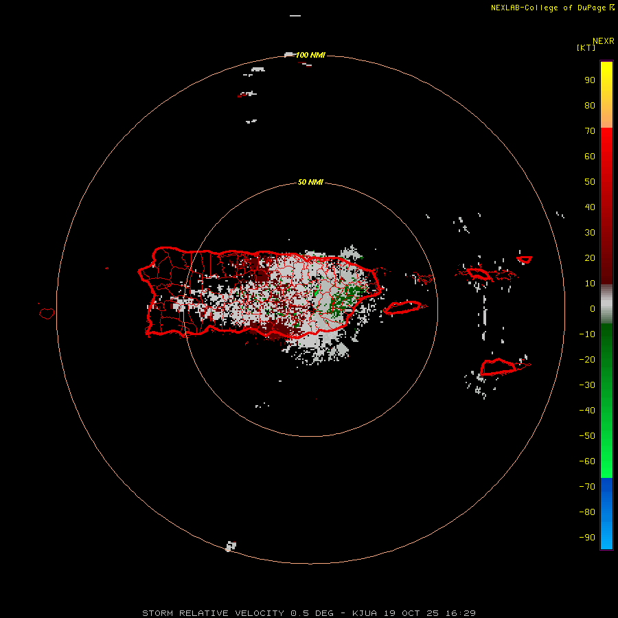Click the positive 20 knot scale label
The height and width of the screenshot is (618, 618).
(590, 257)
